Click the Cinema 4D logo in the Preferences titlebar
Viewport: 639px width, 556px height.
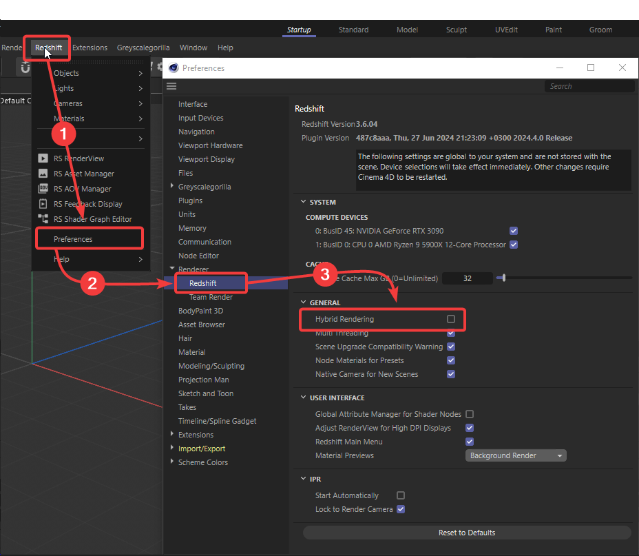(173, 68)
